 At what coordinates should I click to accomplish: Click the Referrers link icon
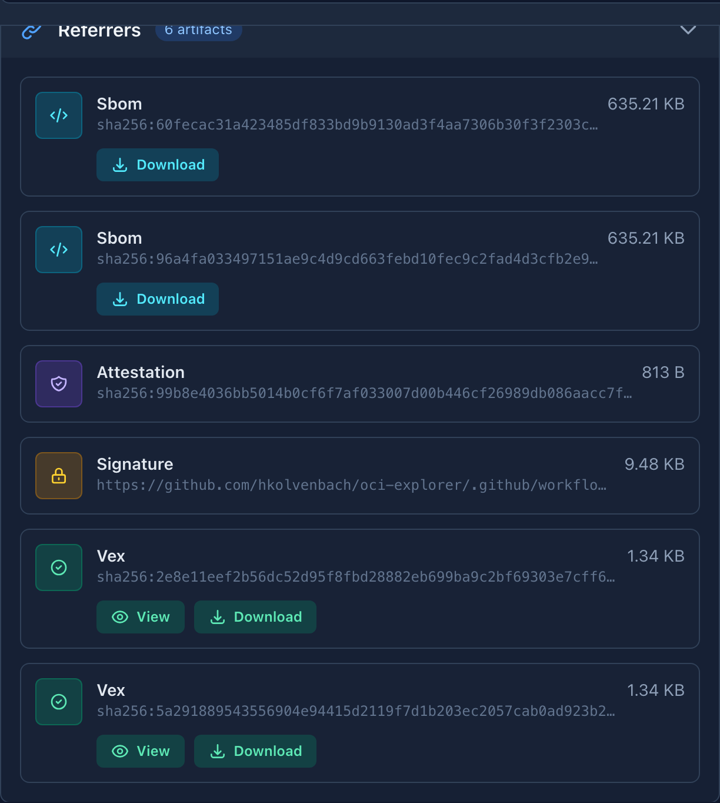point(31,31)
